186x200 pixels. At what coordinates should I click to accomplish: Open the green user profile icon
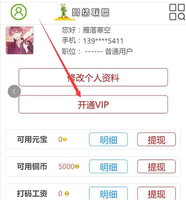coord(19,12)
